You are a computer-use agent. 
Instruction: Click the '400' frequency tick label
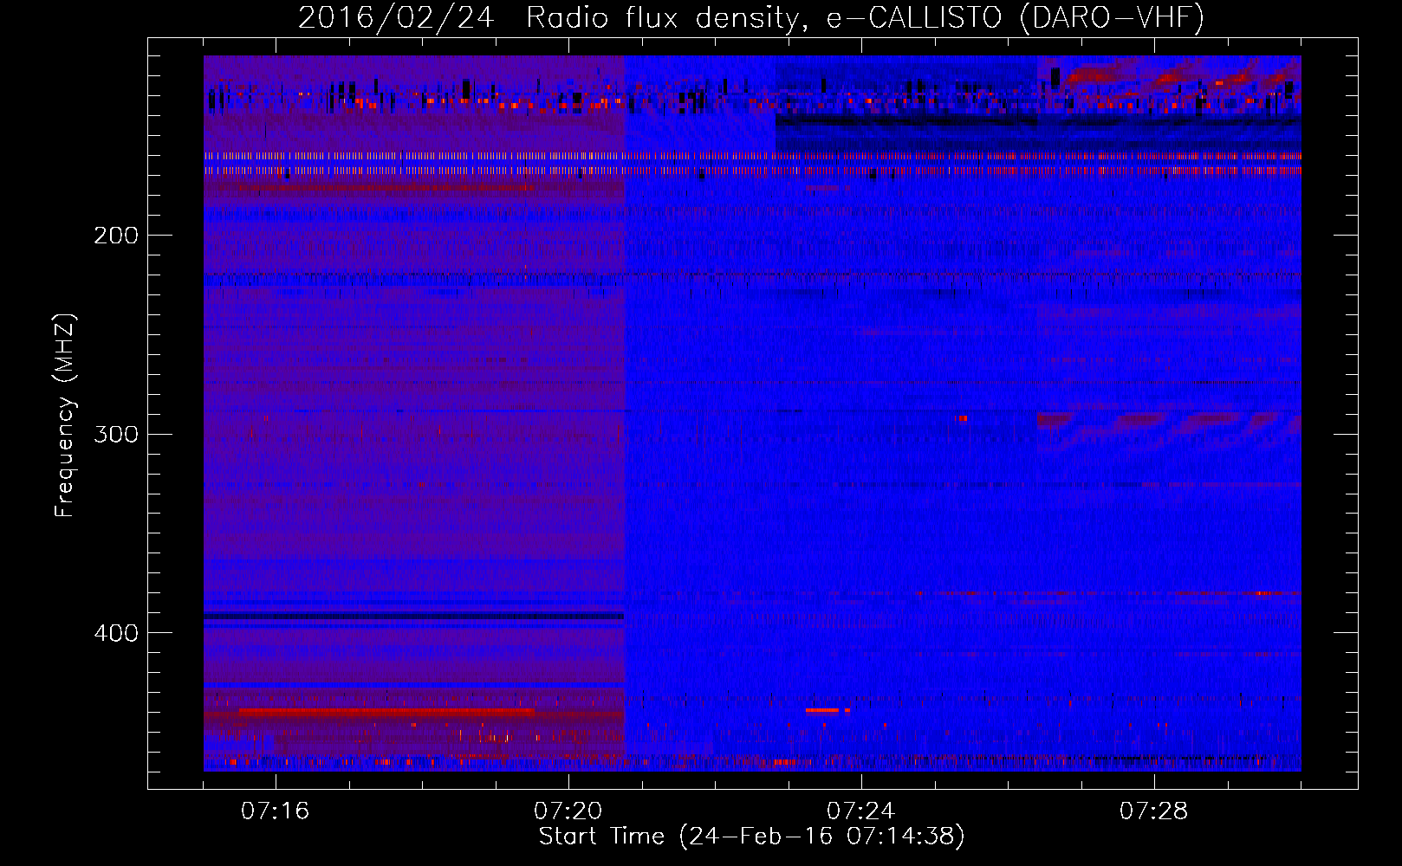pos(116,633)
